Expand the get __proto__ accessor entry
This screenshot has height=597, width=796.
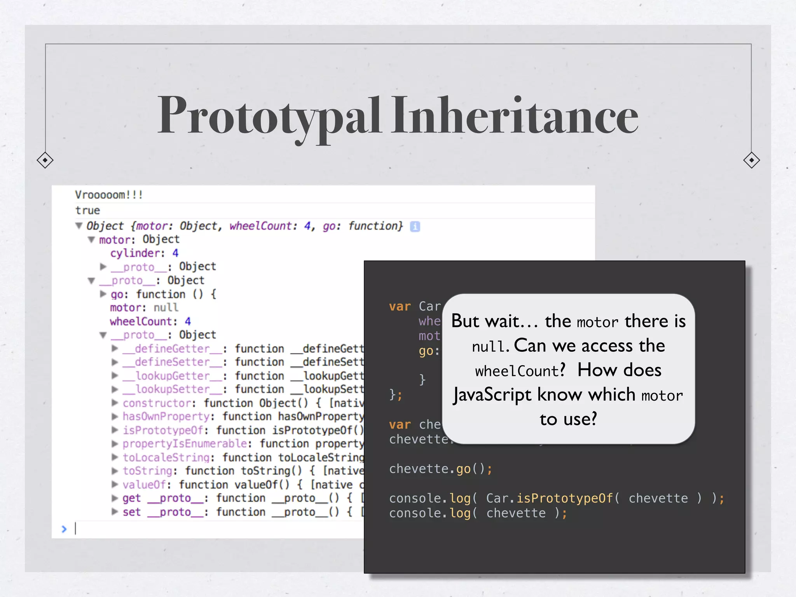(115, 498)
